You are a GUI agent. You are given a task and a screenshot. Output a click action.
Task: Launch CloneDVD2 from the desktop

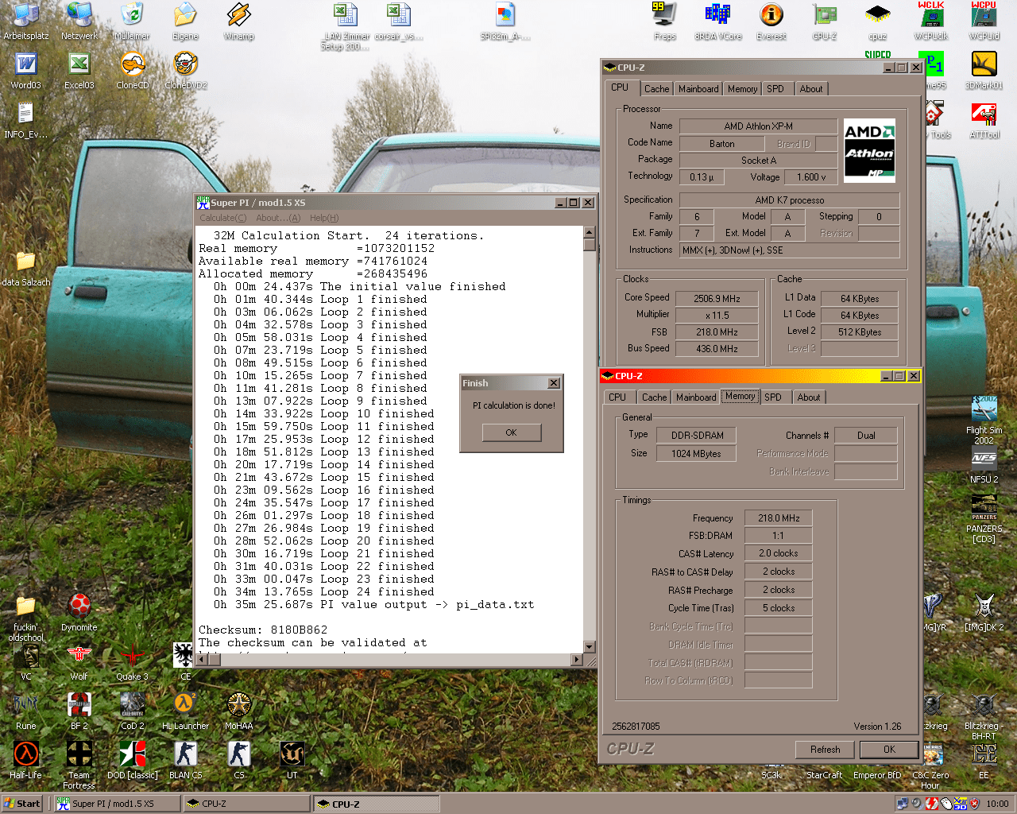[185, 70]
